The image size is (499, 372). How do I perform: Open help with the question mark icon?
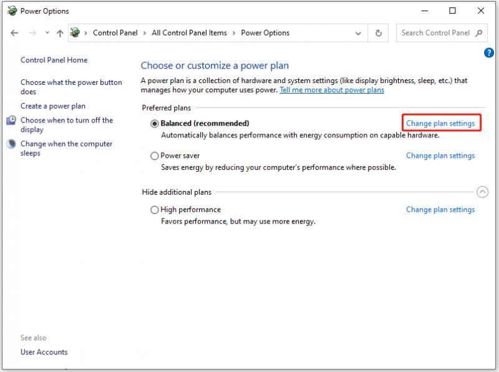click(489, 52)
